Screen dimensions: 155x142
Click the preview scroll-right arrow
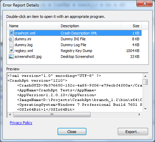click(139, 114)
